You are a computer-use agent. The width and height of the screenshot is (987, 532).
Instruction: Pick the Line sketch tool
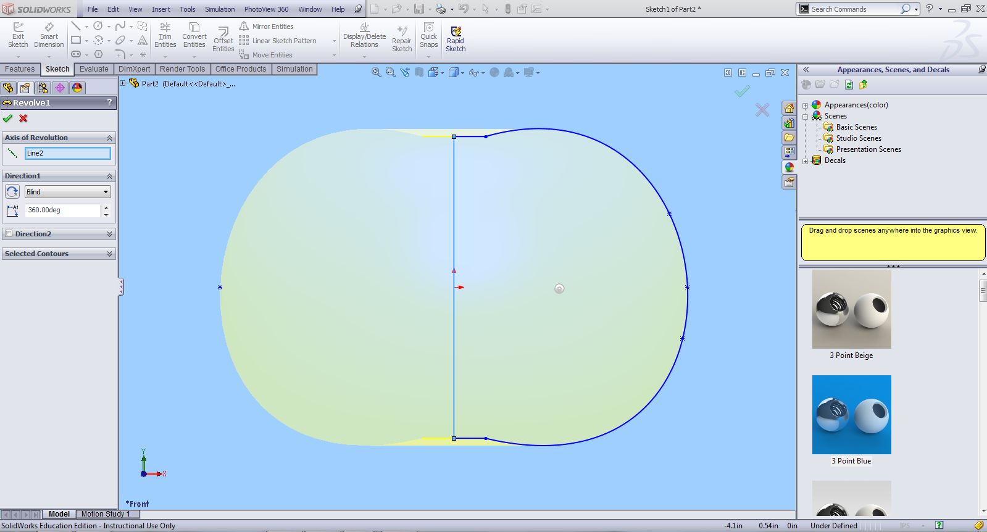click(76, 26)
